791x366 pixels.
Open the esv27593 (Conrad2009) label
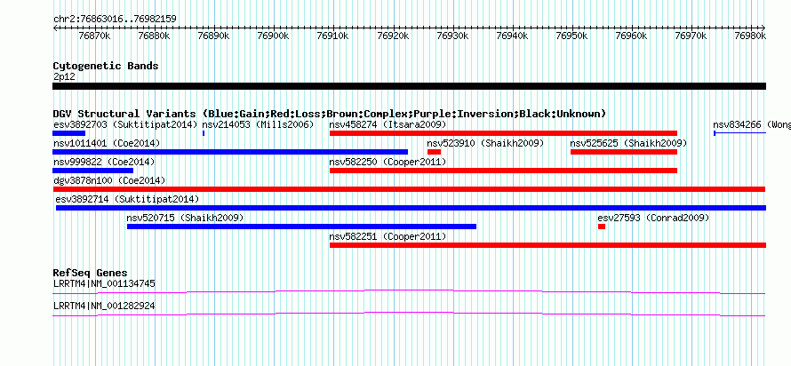[x=654, y=218]
